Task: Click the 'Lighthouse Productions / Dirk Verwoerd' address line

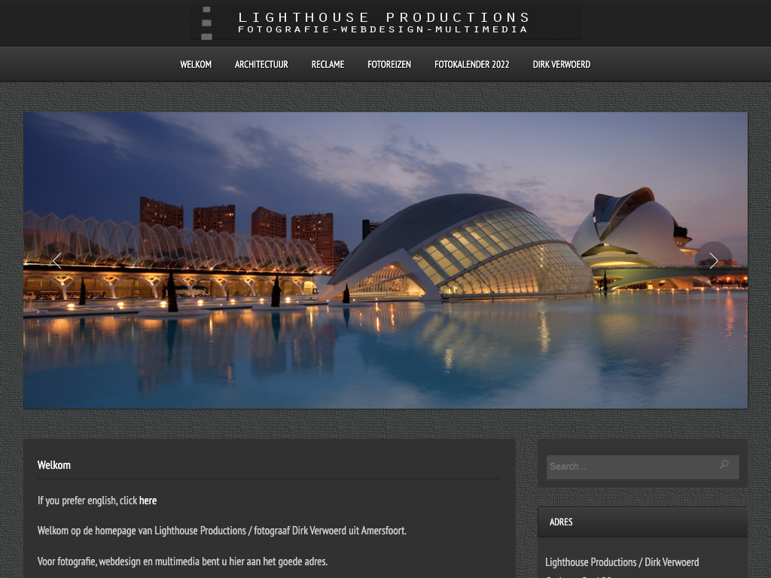Action: coord(622,562)
